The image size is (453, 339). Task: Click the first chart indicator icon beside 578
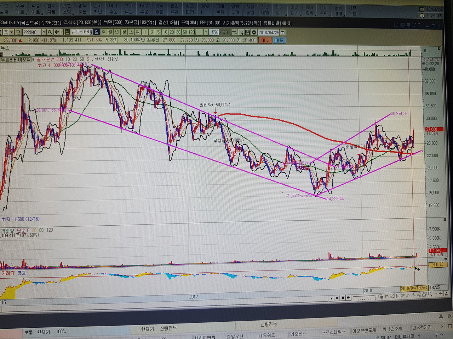coord(234,32)
